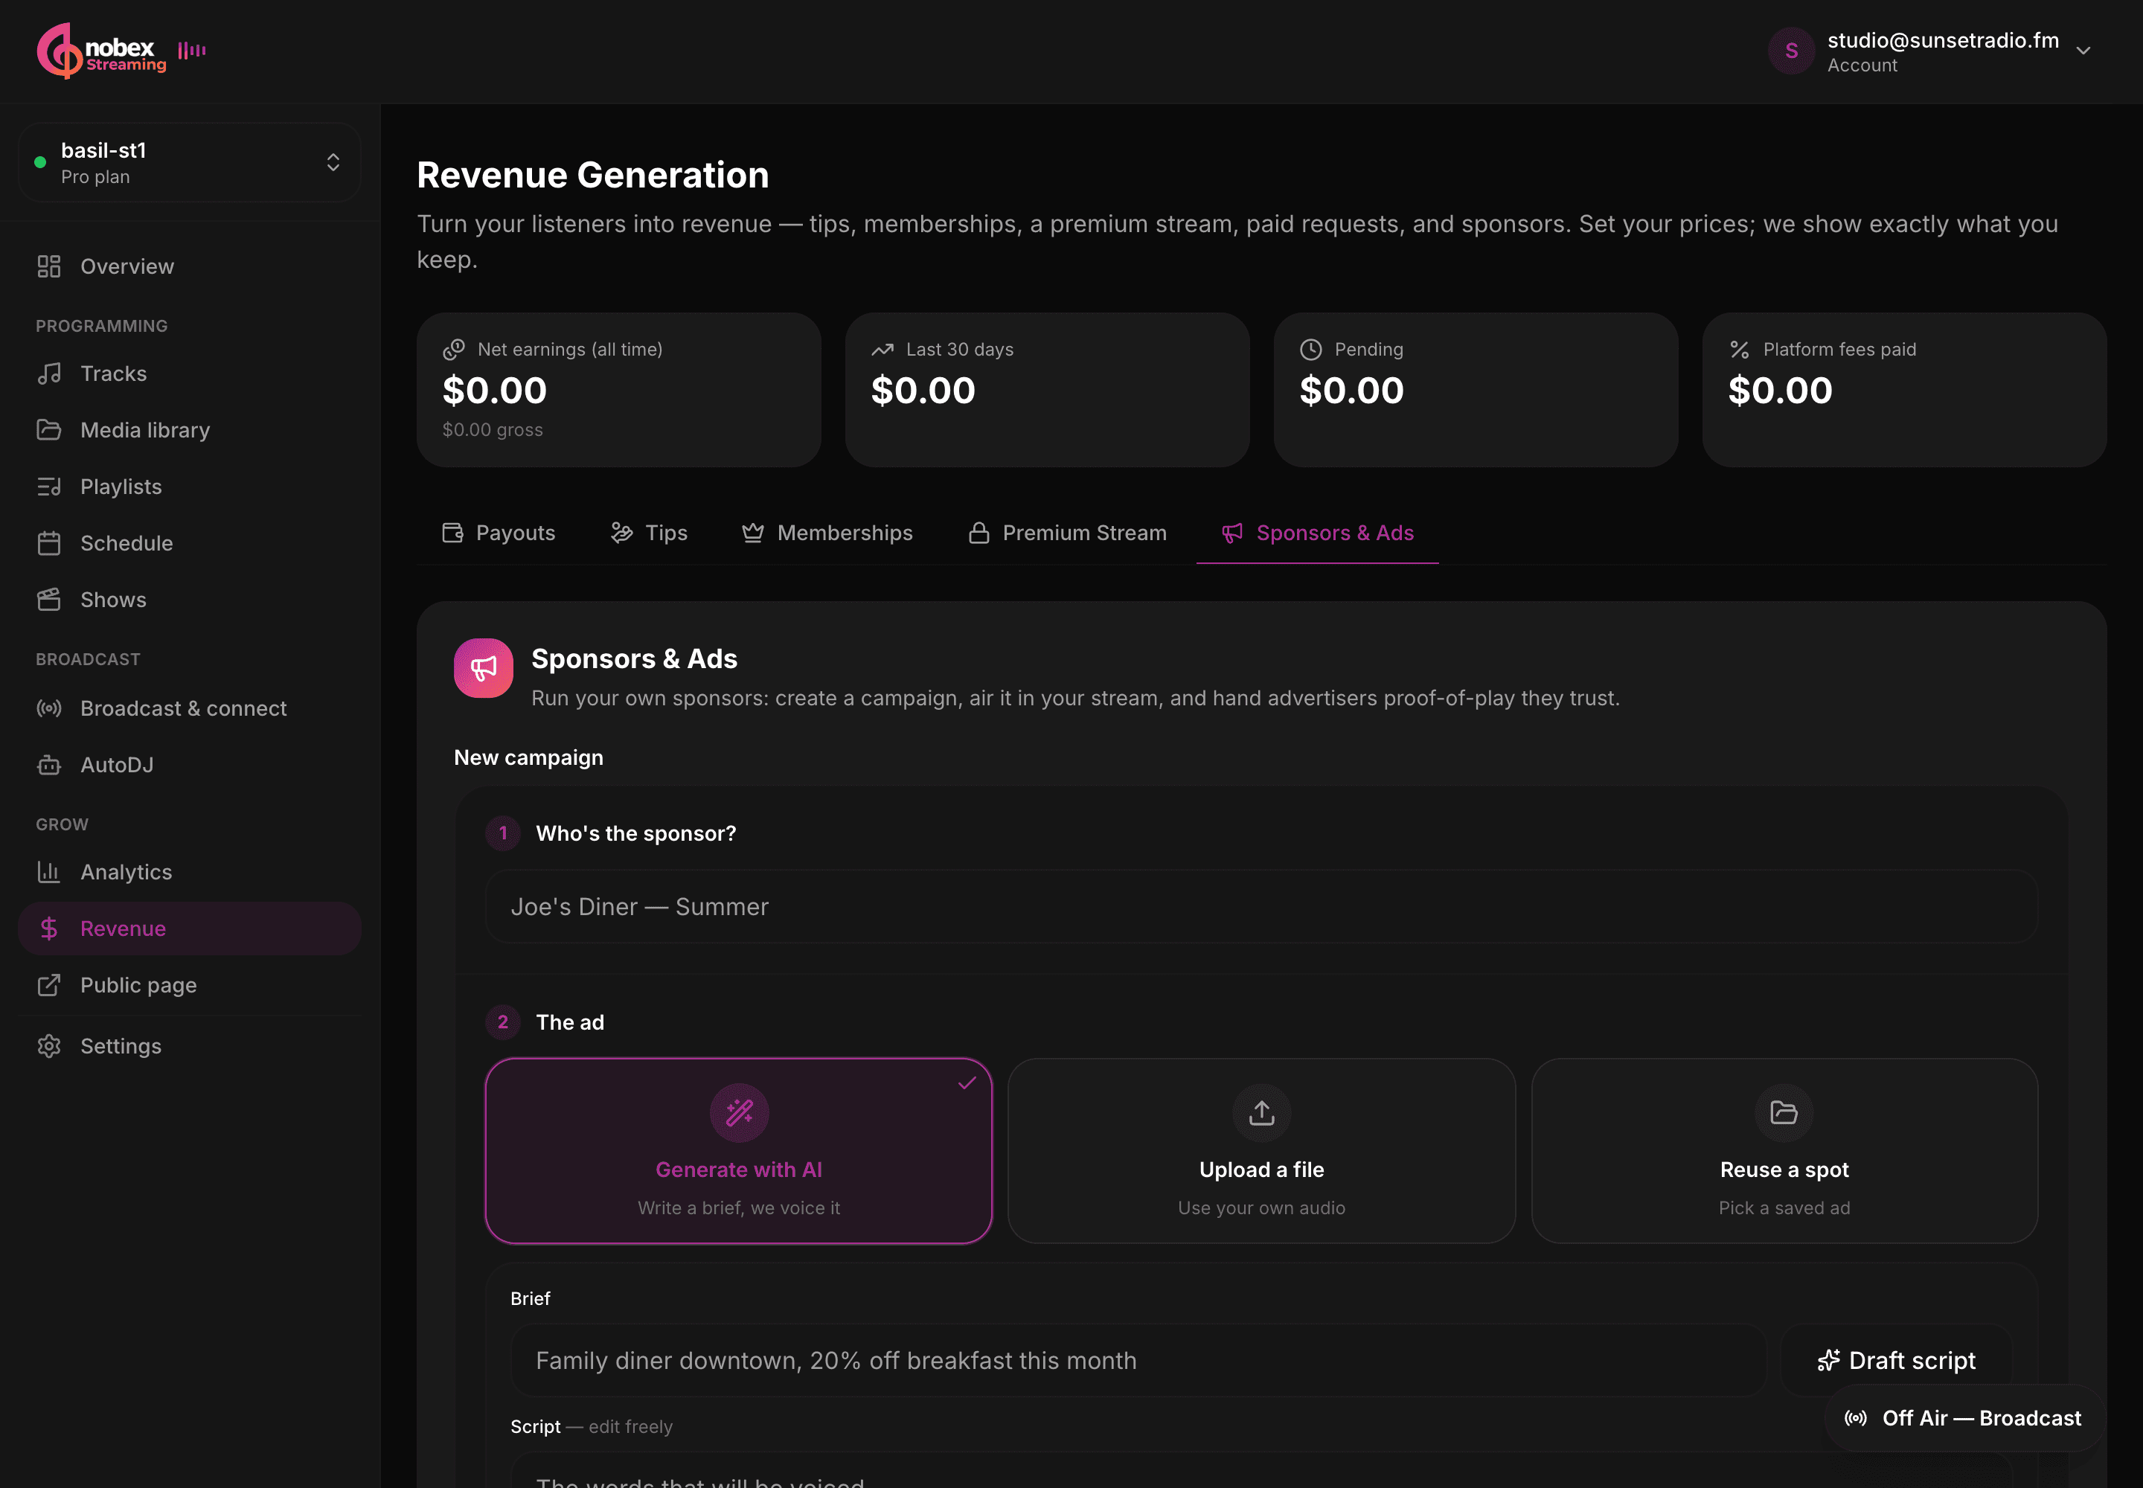Screen dimensions: 2143x1488
Task: Switch to the Tips tab
Action: (x=649, y=533)
